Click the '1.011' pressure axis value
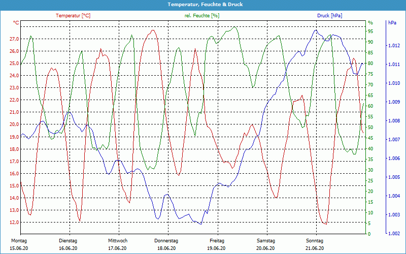This screenshot has height=254, width=406. tap(394, 65)
